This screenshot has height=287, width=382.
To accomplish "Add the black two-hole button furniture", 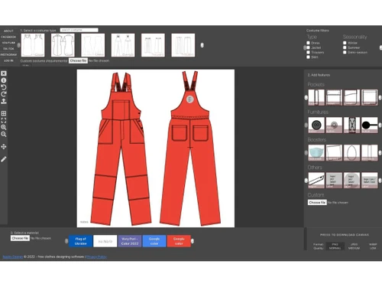I will pyautogui.click(x=316, y=125).
